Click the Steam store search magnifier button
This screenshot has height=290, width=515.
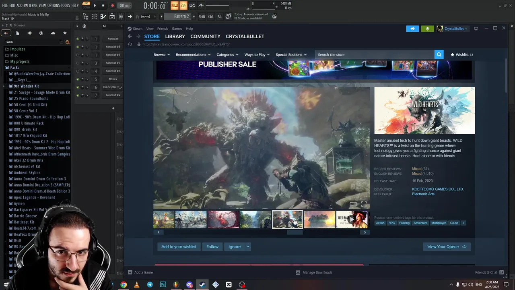tap(439, 54)
